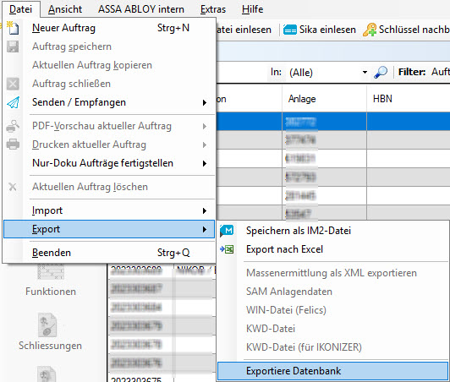Click the Drucken printer icon
The height and width of the screenshot is (382, 450).
13,145
